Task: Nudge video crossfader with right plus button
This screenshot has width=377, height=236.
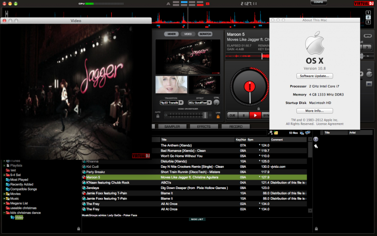Action: (x=210, y=115)
